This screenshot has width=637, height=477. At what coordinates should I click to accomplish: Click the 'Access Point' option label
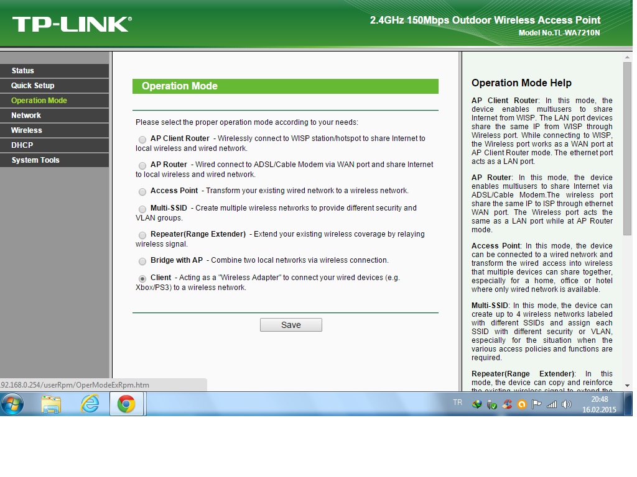174,190
